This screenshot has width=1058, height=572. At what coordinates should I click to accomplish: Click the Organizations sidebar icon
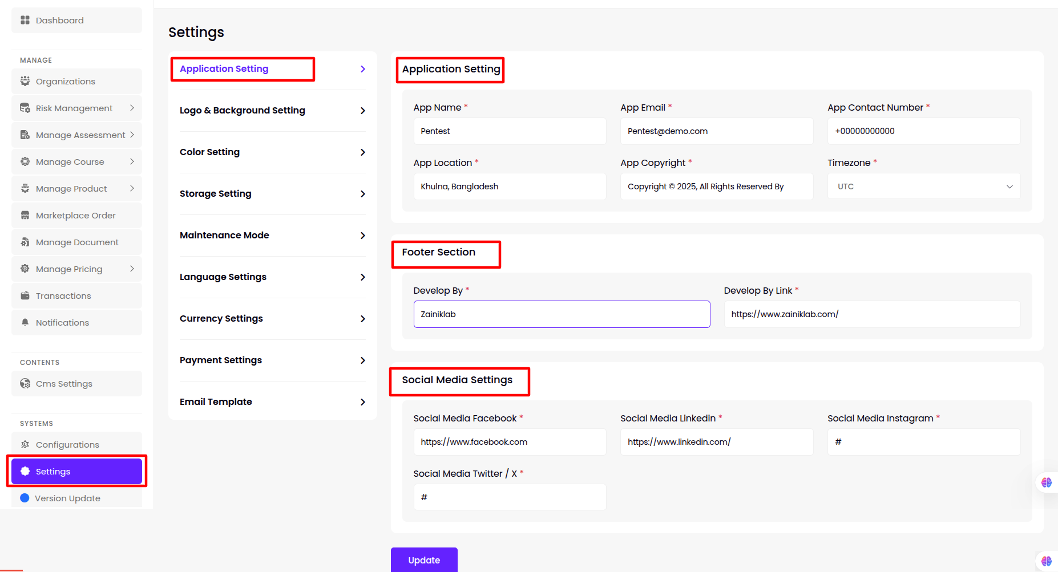point(25,82)
